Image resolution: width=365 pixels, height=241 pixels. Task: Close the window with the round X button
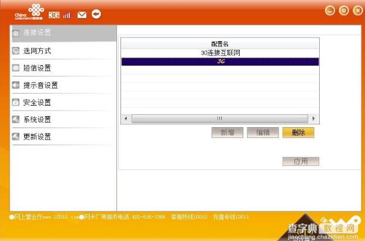[x=358, y=11]
